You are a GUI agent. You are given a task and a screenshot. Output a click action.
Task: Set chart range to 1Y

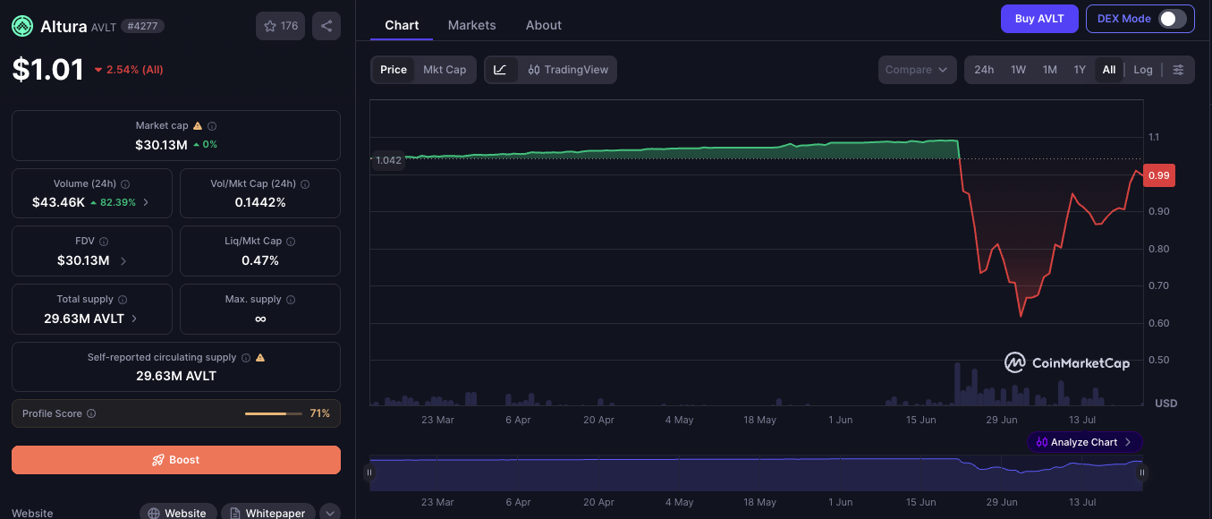(1080, 70)
